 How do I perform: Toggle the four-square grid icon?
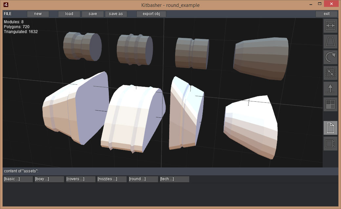(331, 104)
